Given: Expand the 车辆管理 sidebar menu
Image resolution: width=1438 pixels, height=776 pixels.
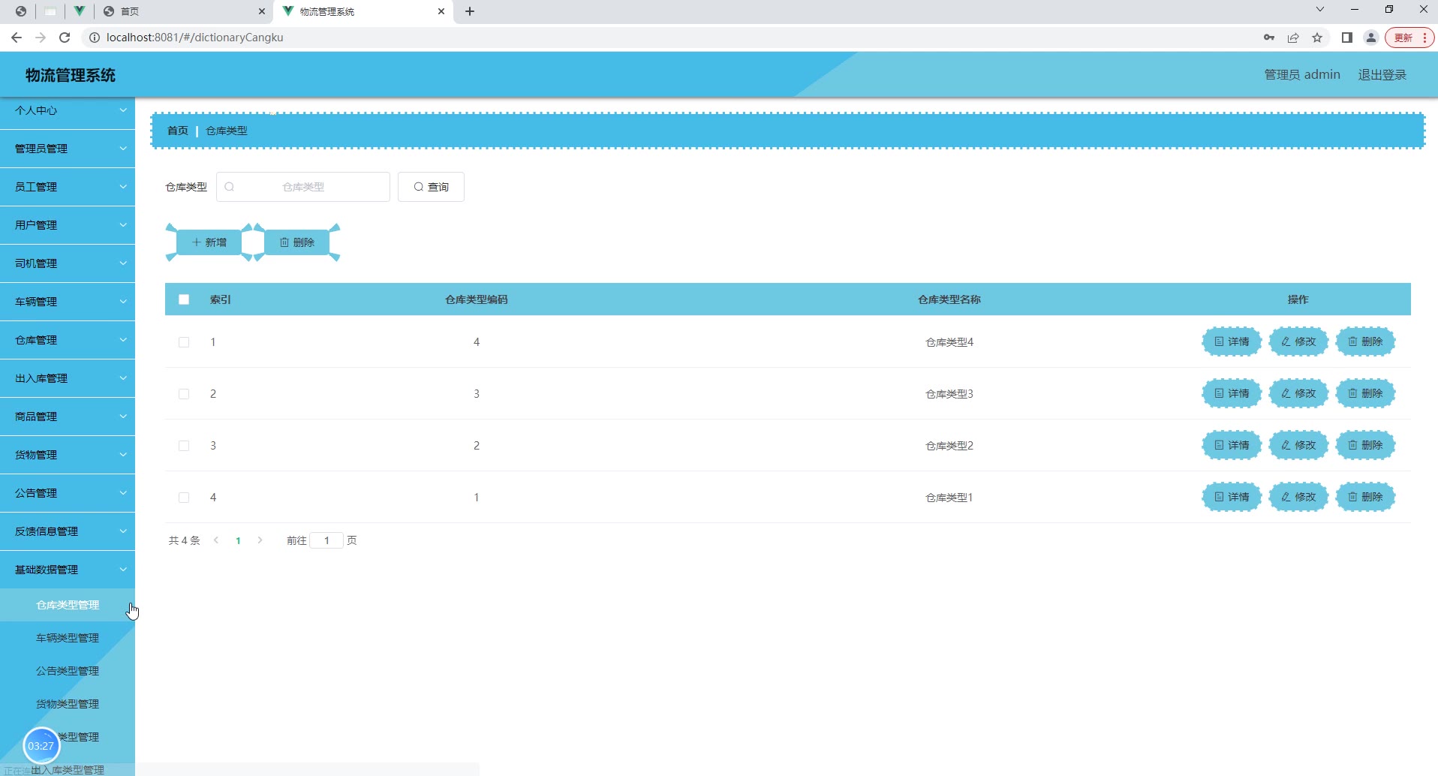Looking at the screenshot, I should pyautogui.click(x=68, y=302).
